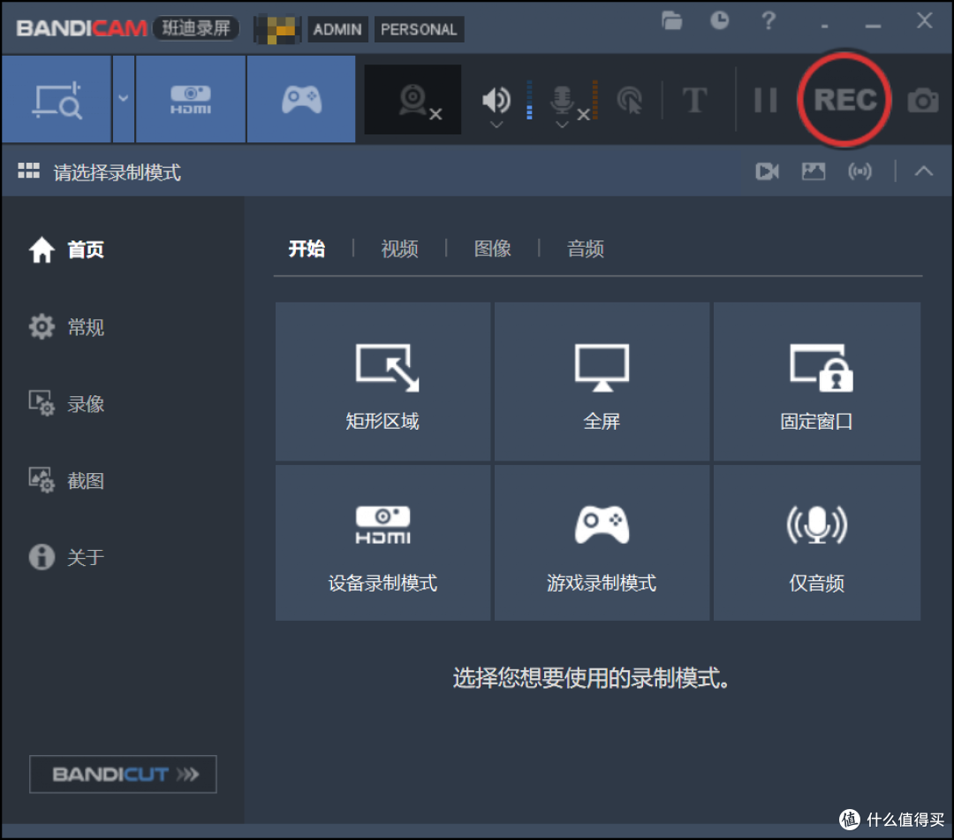Open 截图 screenshot settings in sidebar
Image resolution: width=954 pixels, height=840 pixels.
pos(67,481)
